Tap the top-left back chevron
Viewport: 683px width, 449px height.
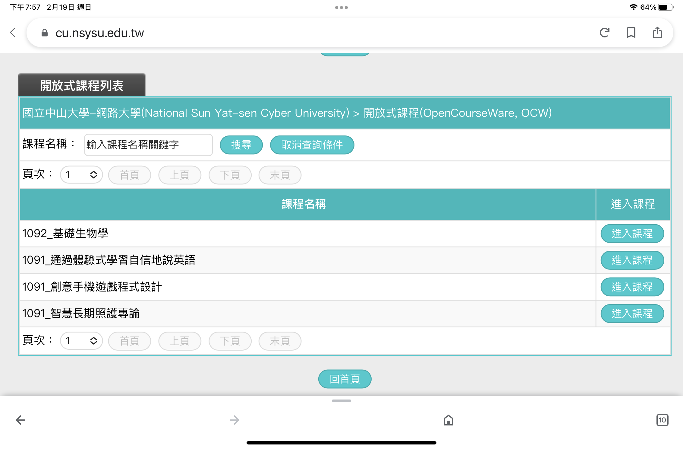pos(13,33)
